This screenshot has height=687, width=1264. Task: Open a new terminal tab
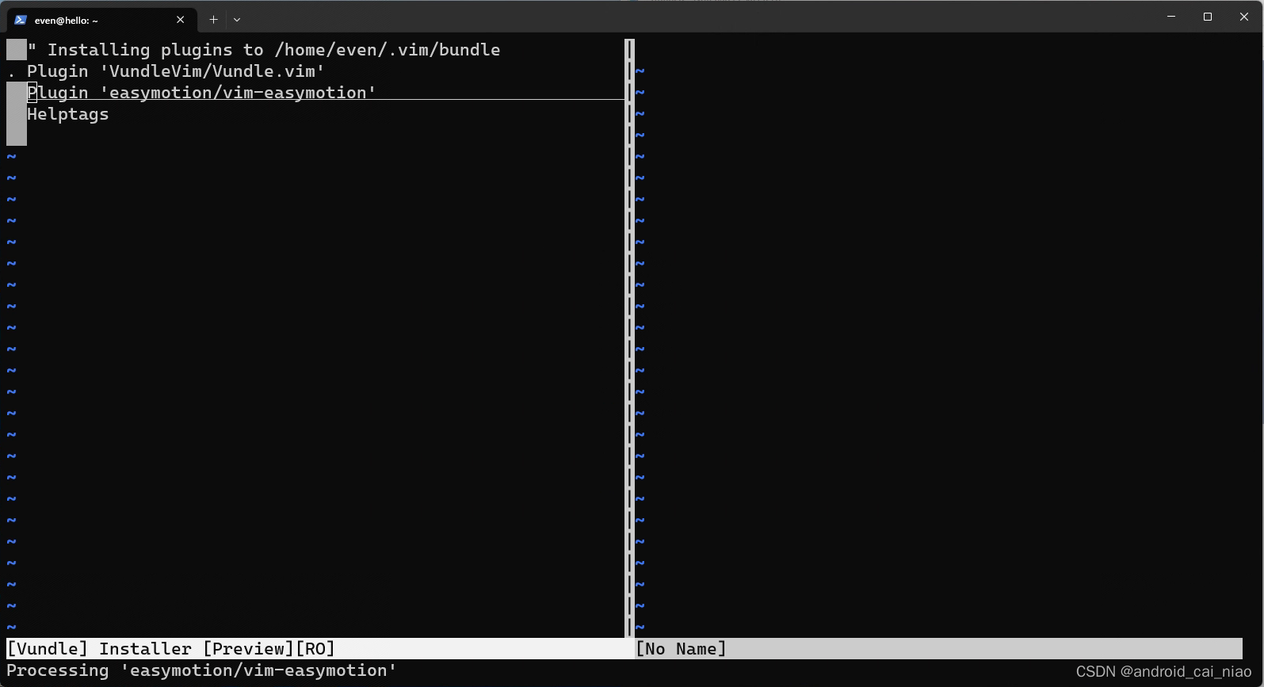(213, 20)
